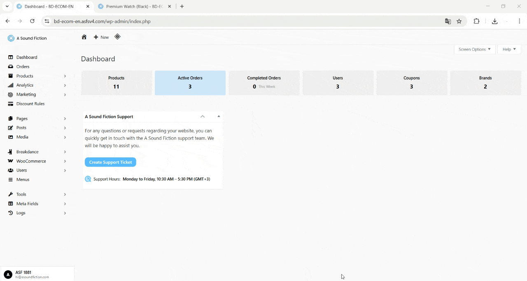
Task: Click the Create Support Ticket button
Action: coord(110,162)
